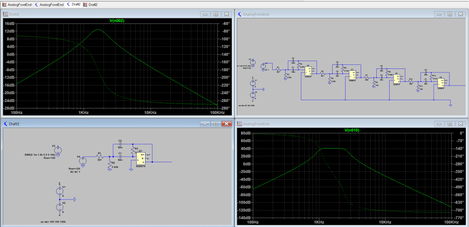Image resolution: width=469 pixels, height=227 pixels.
Task: Maximize the Draft2 schematic window
Action: [215, 124]
